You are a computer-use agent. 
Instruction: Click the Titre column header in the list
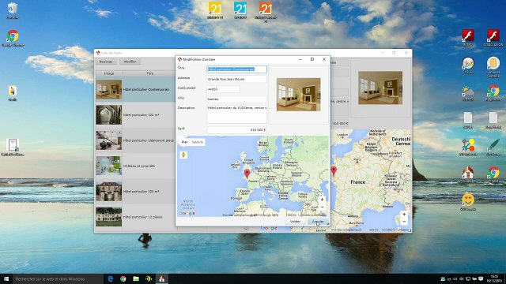(149, 73)
